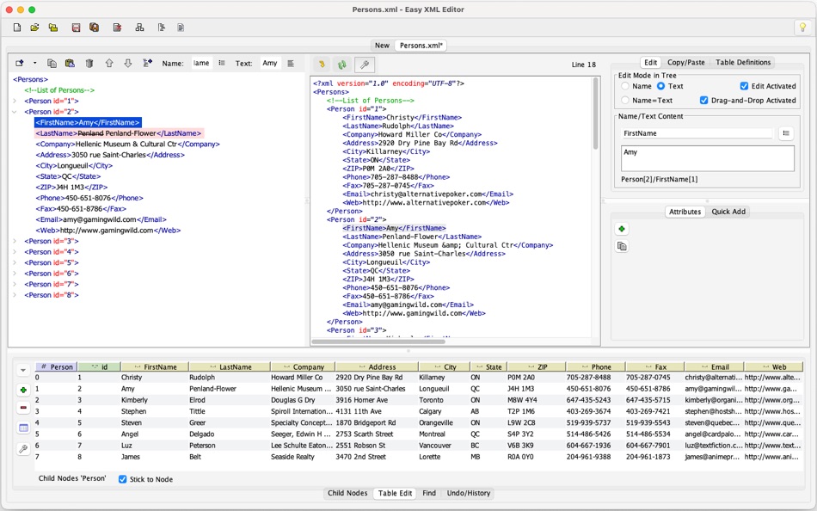Click the Save file icon in main toolbar
The height and width of the screenshot is (511, 817).
pos(76,28)
